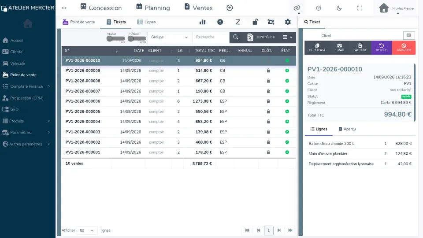This screenshot has height=238, width=423.
Task: Click the unlock padlock icon in toolbar
Action: pyautogui.click(x=255, y=22)
